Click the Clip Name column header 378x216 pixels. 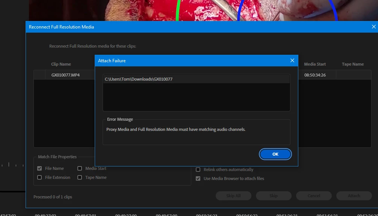click(x=61, y=64)
